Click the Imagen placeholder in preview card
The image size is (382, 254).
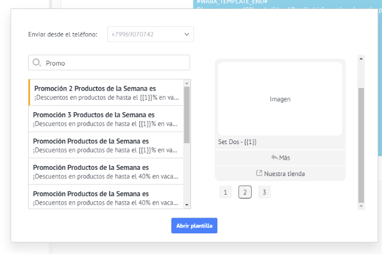click(280, 99)
